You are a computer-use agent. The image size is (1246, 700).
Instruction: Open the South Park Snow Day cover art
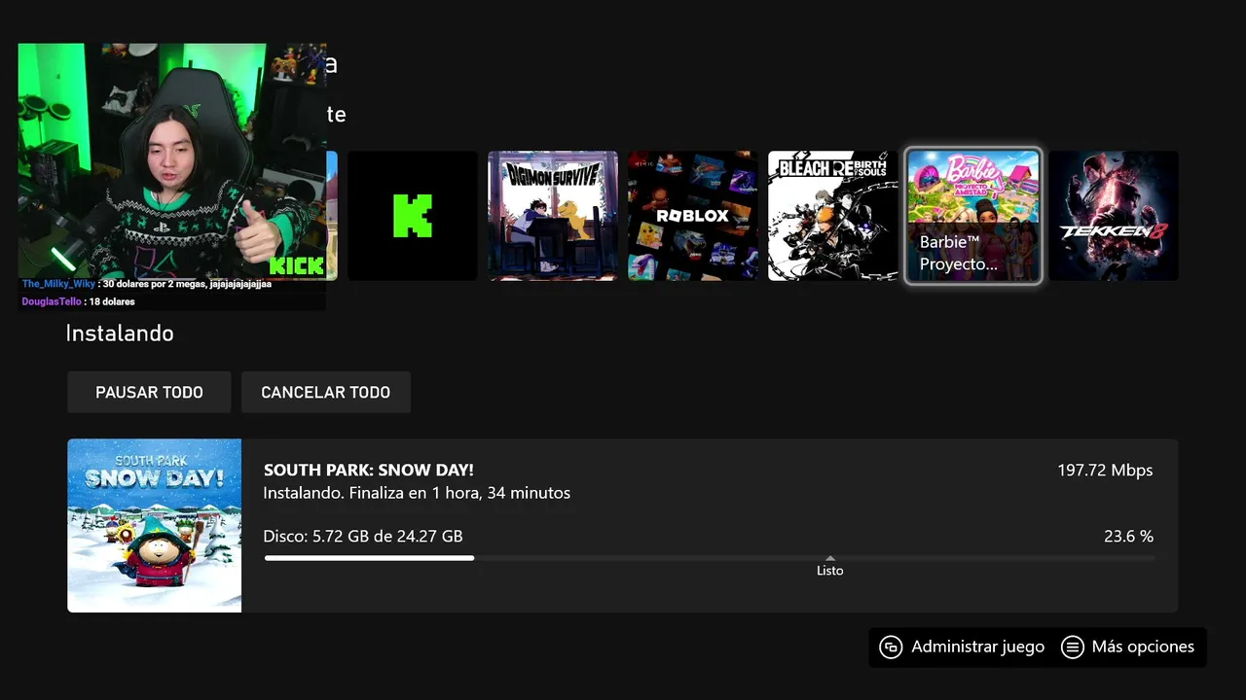point(154,525)
